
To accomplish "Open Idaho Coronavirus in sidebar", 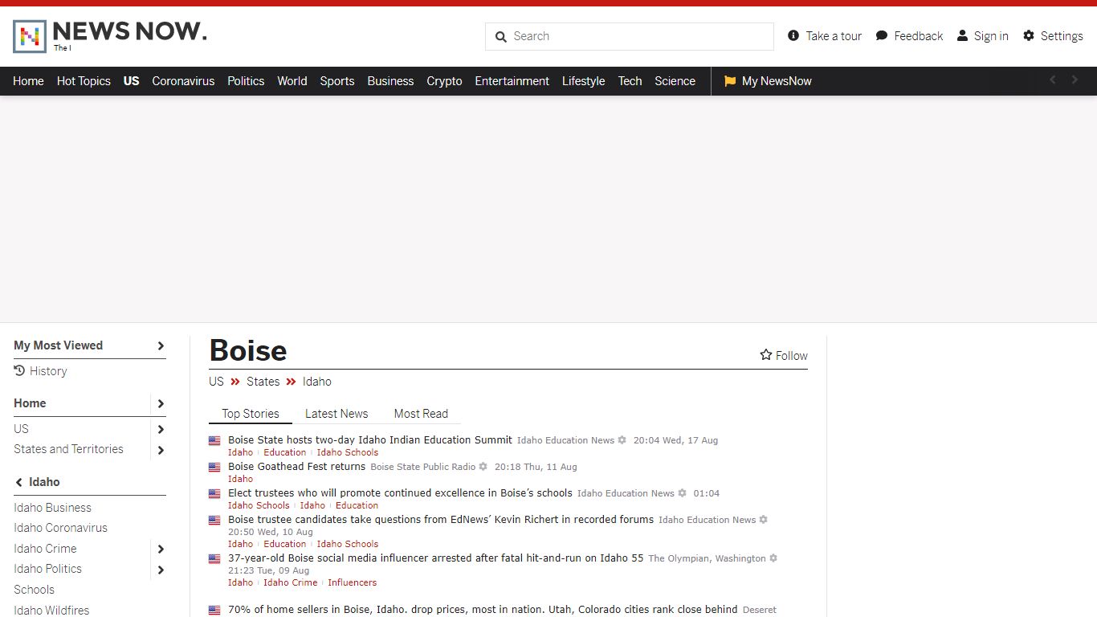I will point(60,528).
